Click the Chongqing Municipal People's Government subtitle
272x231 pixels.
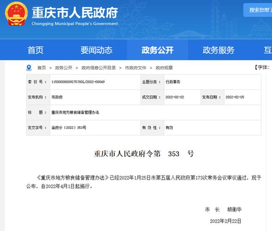(75, 24)
